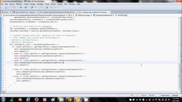Open the Run menu
Viewport: 182px width, 102px height.
pos(66,4)
